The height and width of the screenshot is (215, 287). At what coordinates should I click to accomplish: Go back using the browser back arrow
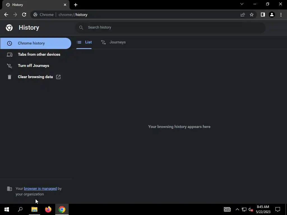[6, 15]
